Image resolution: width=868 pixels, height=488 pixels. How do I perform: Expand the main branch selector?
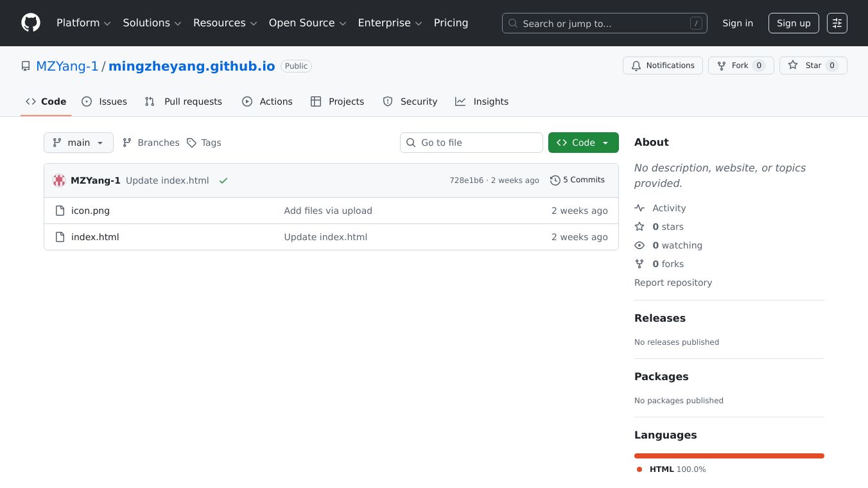click(78, 143)
